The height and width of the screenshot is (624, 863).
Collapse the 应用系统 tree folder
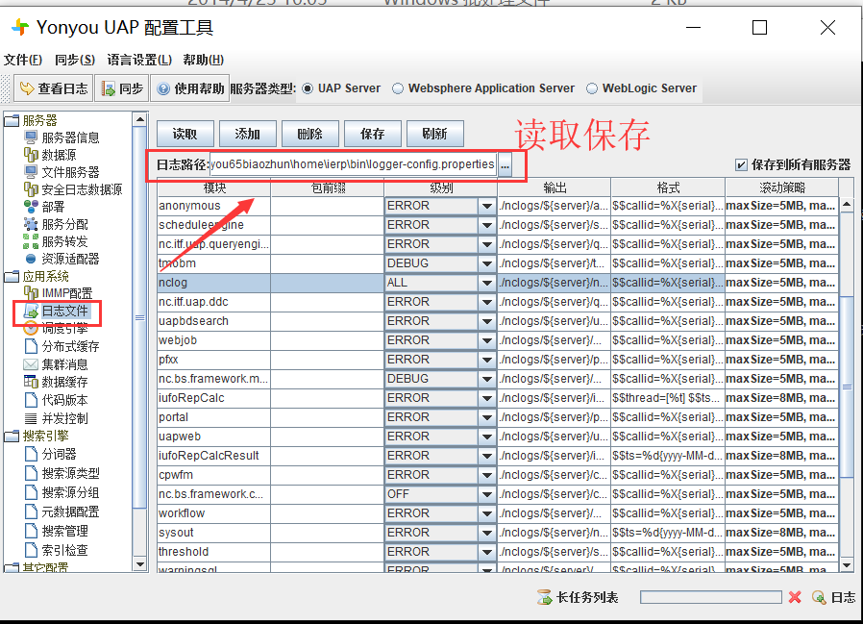(11, 276)
